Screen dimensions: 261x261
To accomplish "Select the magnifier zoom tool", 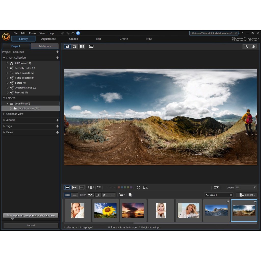I will [x=246, y=46].
